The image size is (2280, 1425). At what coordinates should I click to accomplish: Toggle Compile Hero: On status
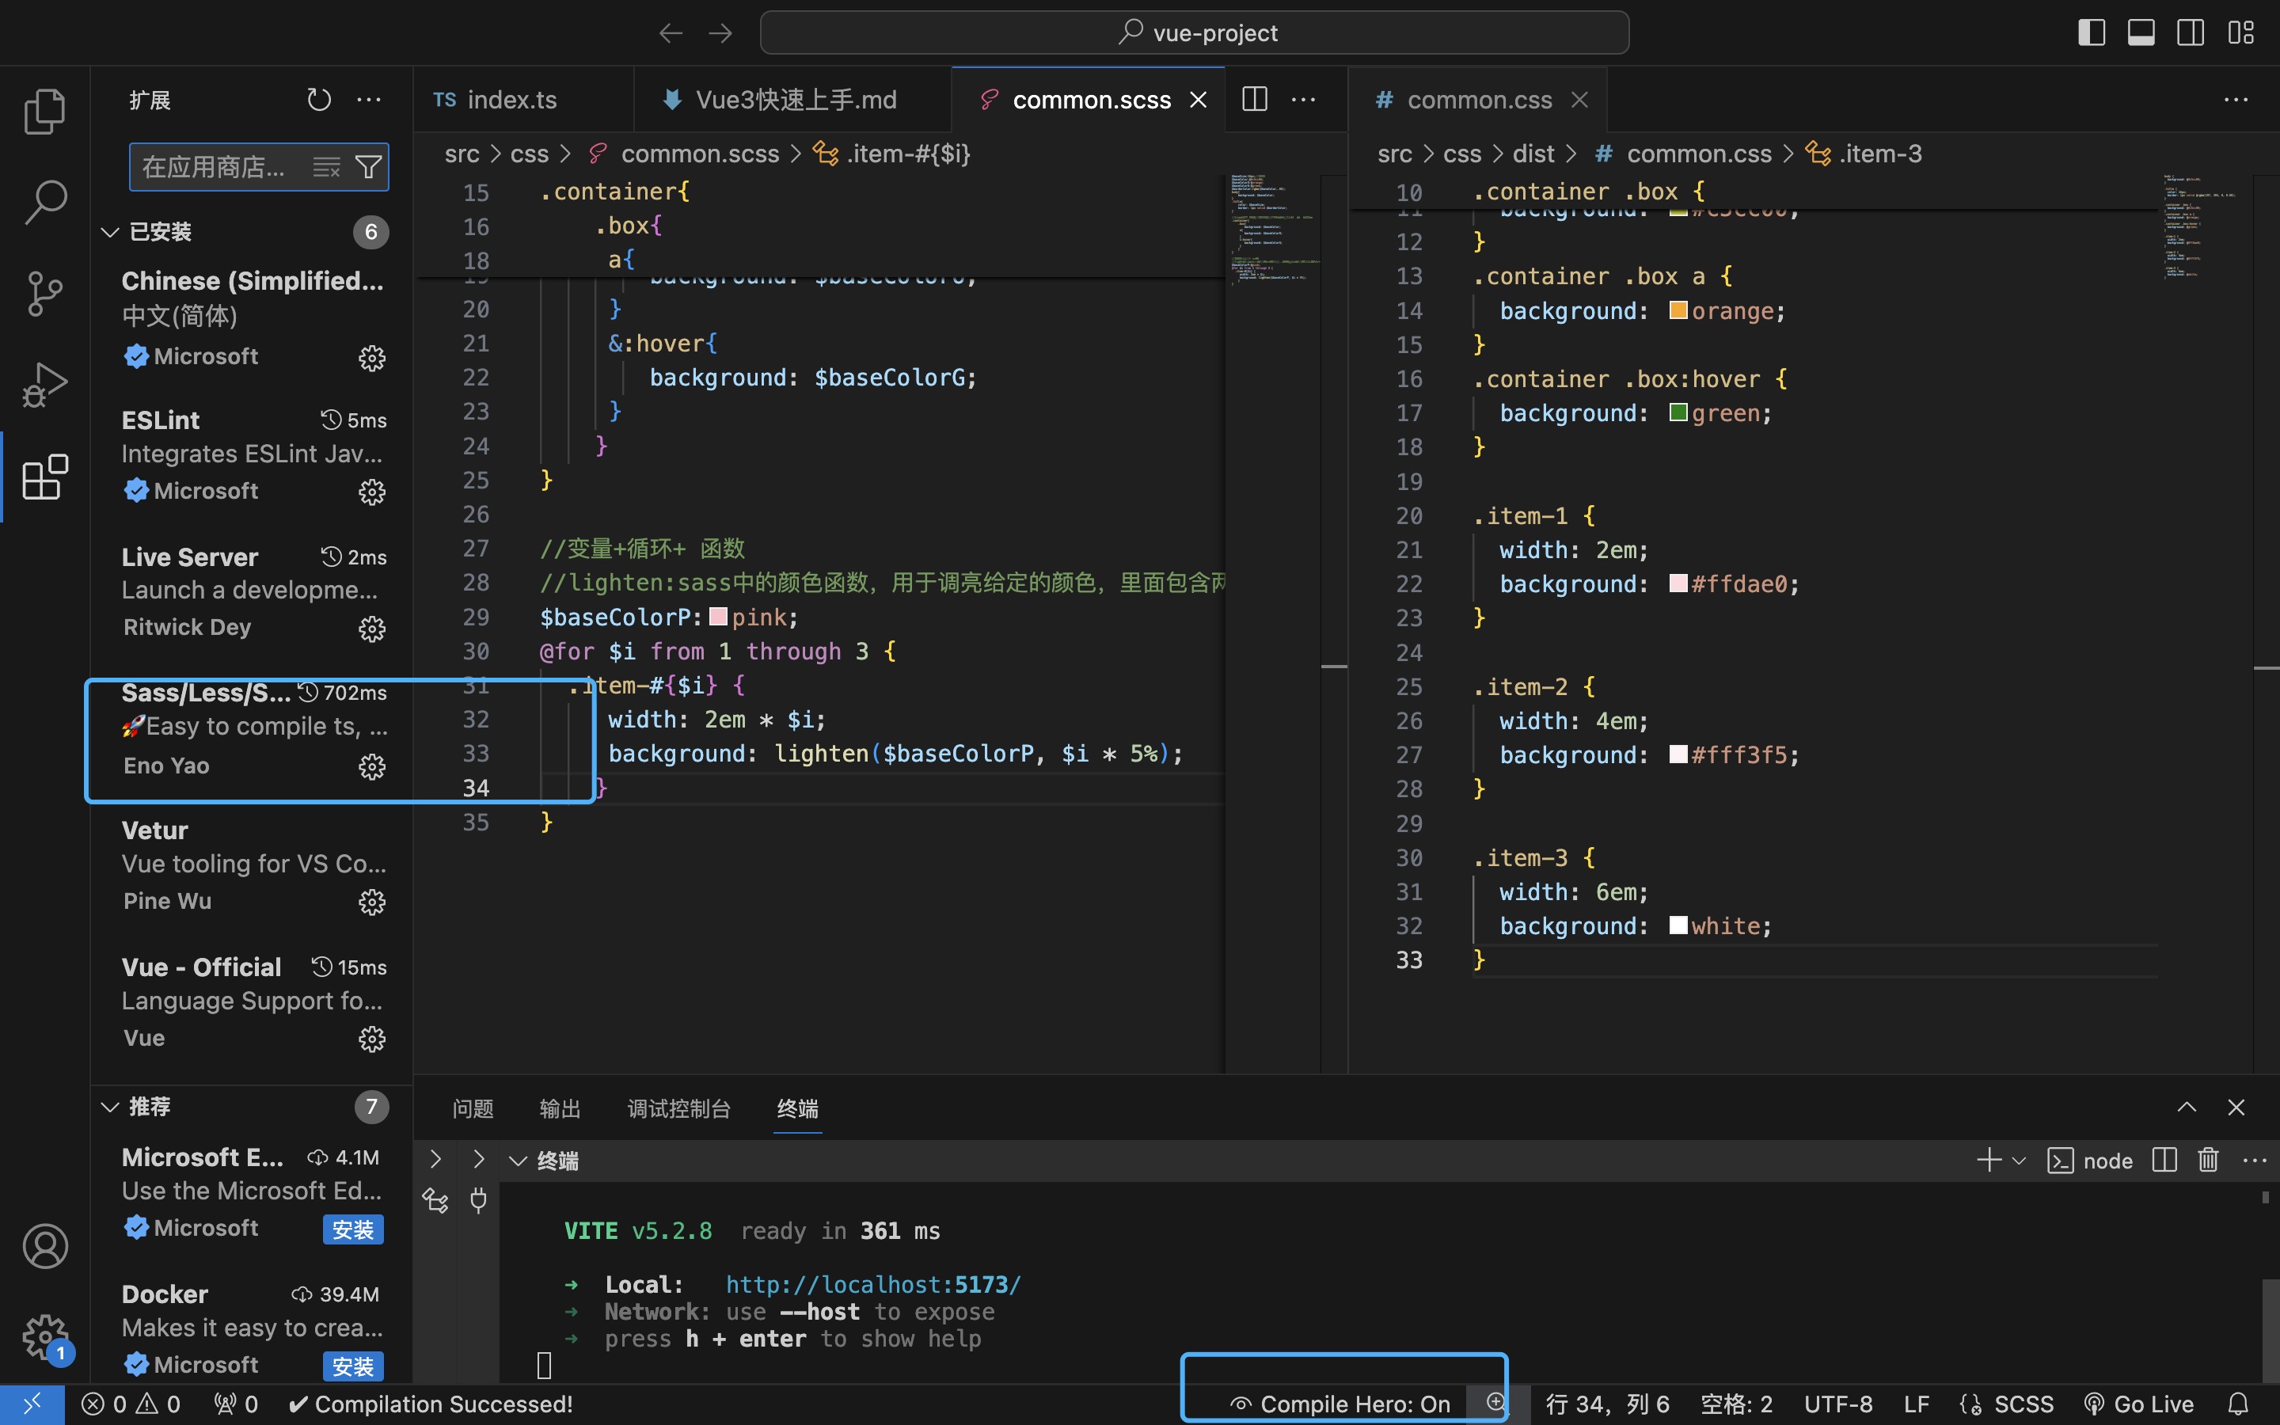click(x=1342, y=1404)
